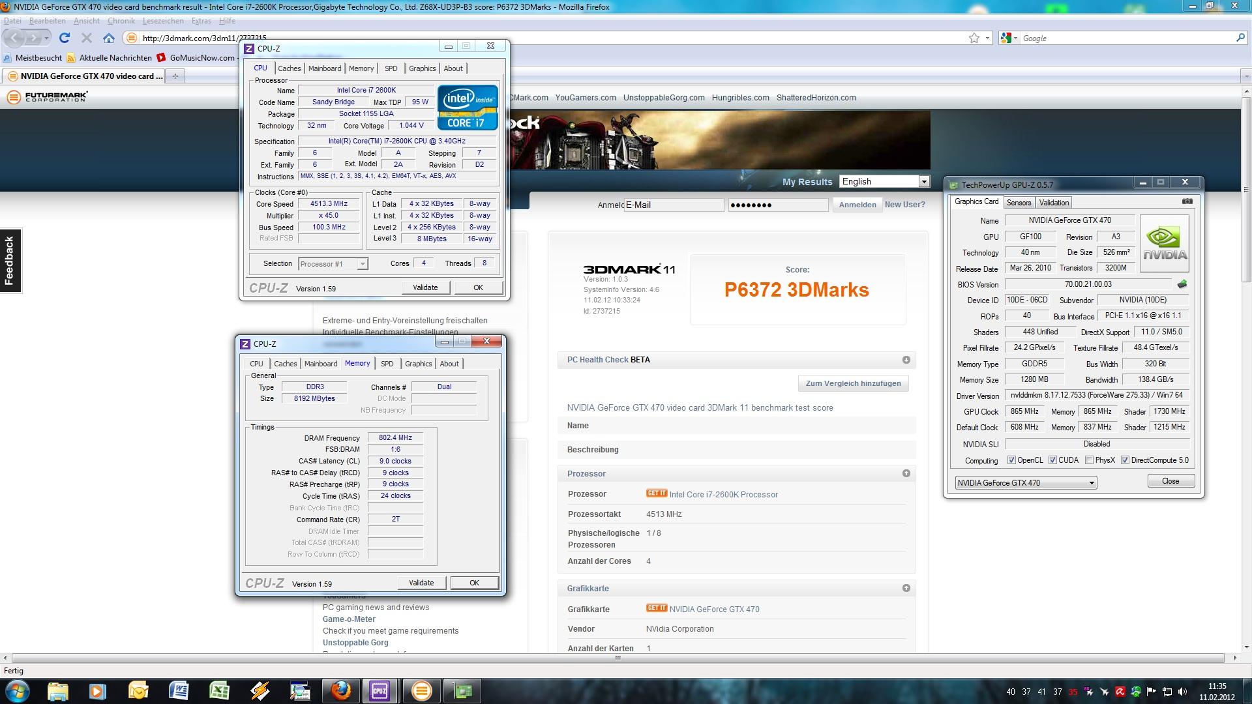Open the My Results link

click(807, 182)
